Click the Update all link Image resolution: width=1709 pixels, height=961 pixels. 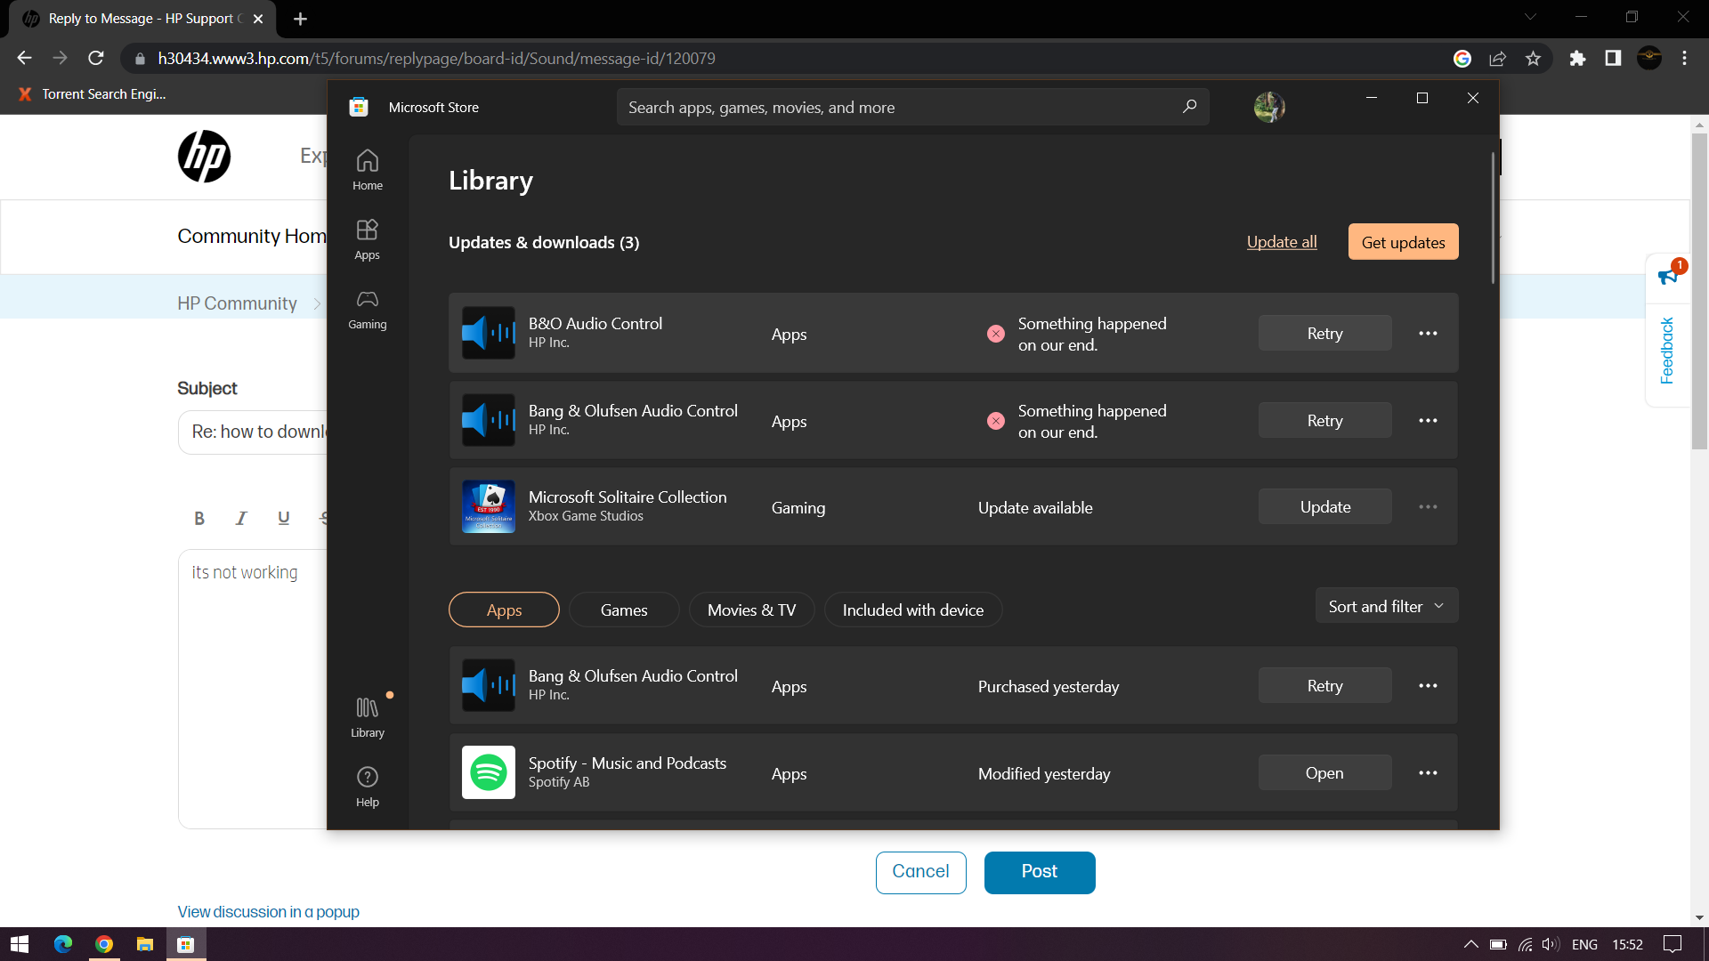(x=1281, y=242)
